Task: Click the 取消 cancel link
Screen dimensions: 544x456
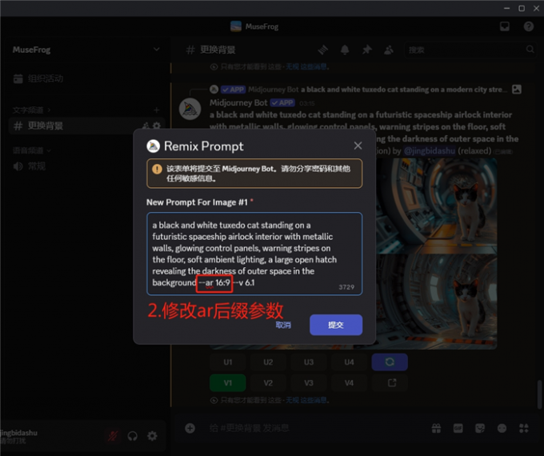Action: [283, 325]
